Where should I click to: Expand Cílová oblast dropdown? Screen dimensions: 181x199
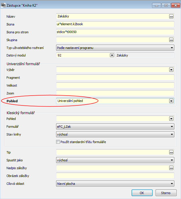click(x=171, y=183)
